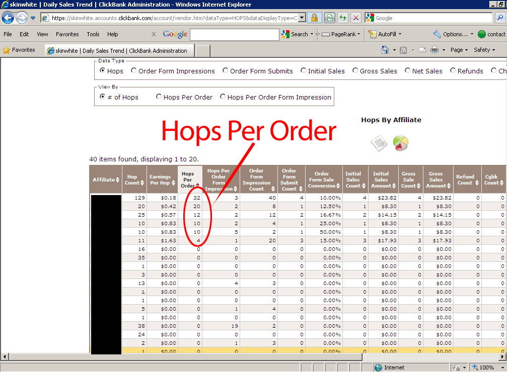
Task: Select the Order Form Impressions radio button
Action: tap(134, 71)
